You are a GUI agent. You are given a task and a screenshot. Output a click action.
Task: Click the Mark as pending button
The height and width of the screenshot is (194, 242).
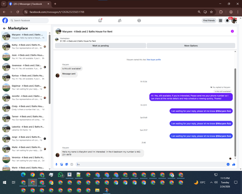(x=101, y=46)
